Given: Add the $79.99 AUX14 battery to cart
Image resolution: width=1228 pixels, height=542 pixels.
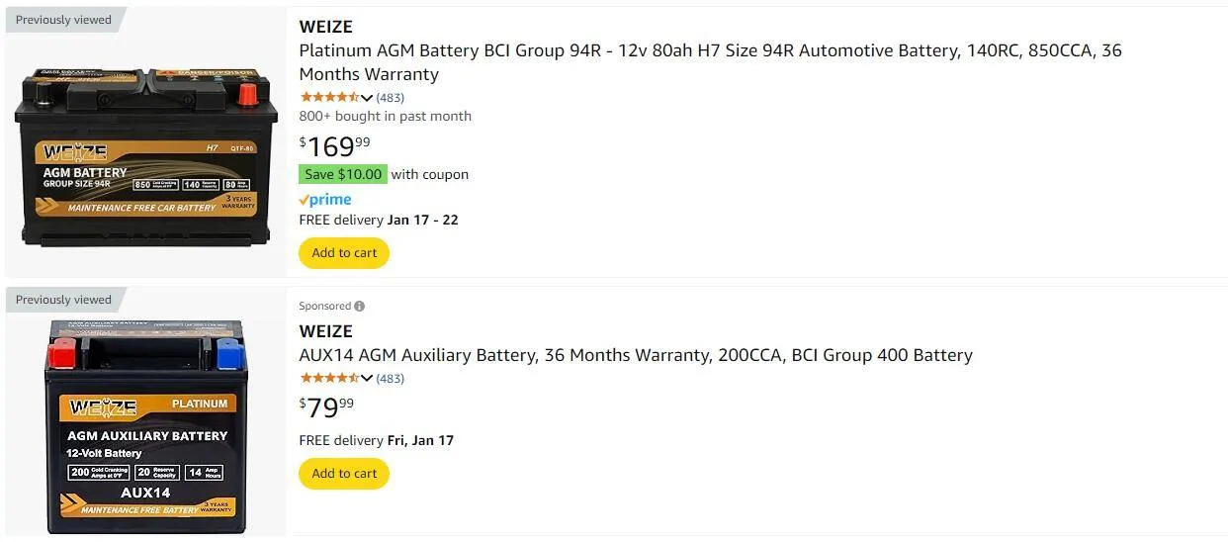Looking at the screenshot, I should (x=344, y=474).
